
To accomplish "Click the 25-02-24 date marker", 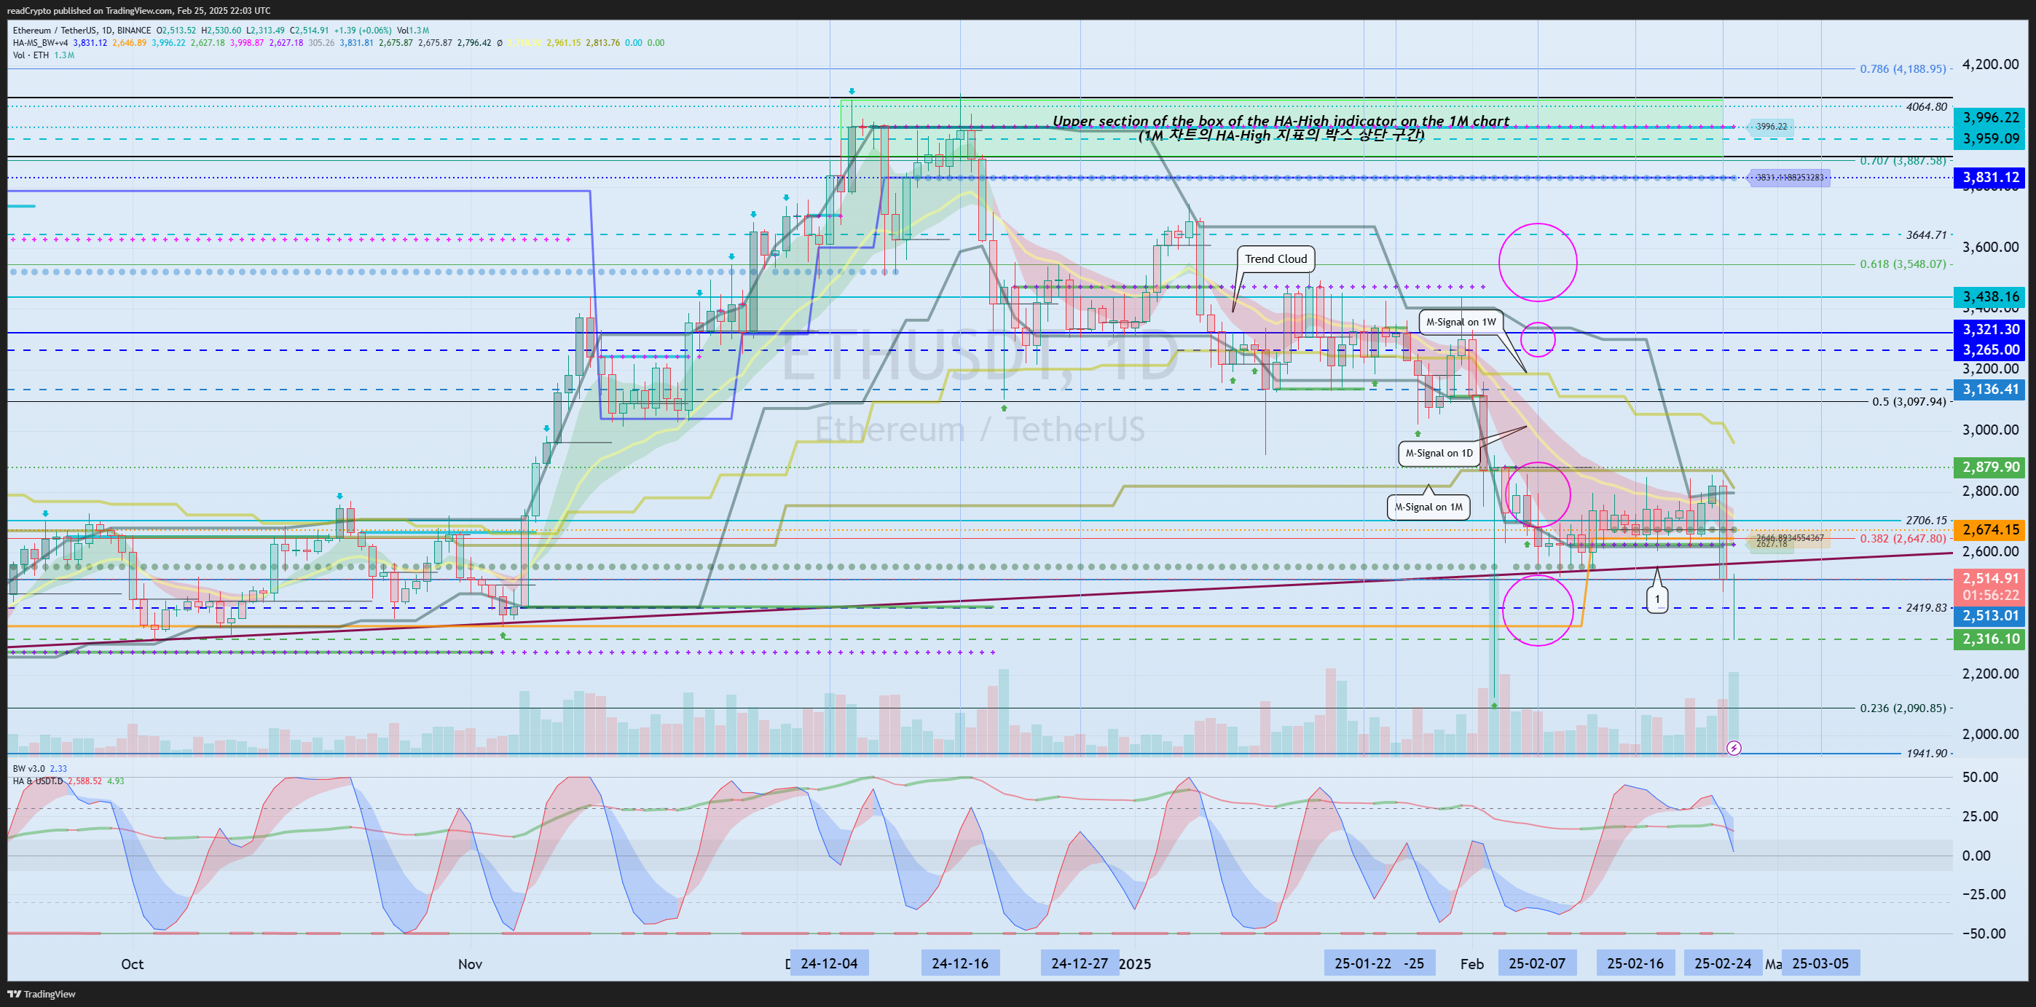I will click(x=1723, y=963).
